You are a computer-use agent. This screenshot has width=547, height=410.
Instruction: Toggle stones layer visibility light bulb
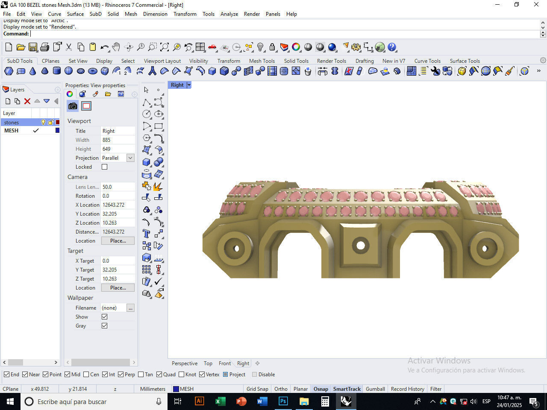pos(43,123)
